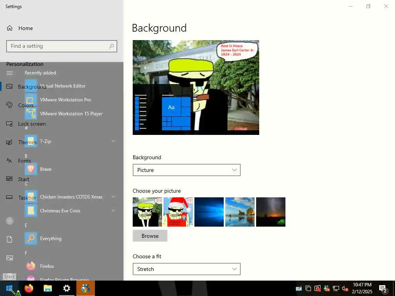Click the muted volume speaker icon

[345, 288]
